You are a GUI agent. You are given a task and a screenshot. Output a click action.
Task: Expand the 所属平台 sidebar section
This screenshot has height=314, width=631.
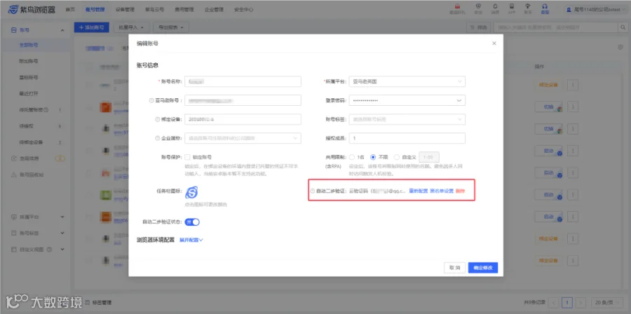(x=62, y=217)
